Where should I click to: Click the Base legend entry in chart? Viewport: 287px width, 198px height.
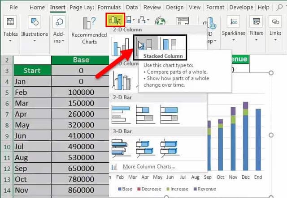126,189
